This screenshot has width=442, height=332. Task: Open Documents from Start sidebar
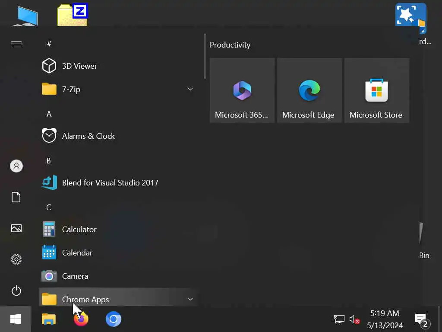tap(16, 197)
